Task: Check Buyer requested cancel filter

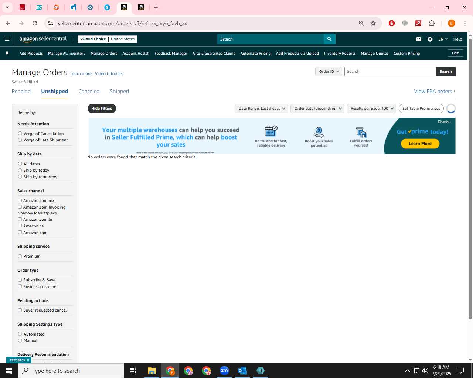Action: click(20, 310)
